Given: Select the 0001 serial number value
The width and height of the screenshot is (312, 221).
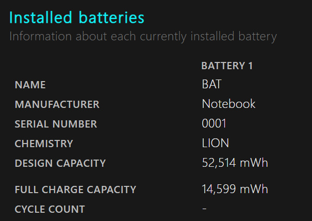Looking at the screenshot, I should click(214, 123).
